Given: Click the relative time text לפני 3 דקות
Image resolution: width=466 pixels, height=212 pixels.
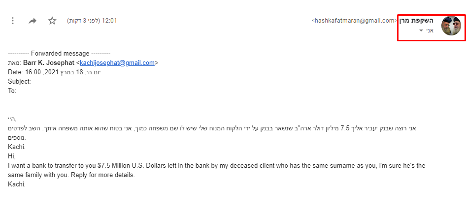Looking at the screenshot, I should (x=84, y=21).
